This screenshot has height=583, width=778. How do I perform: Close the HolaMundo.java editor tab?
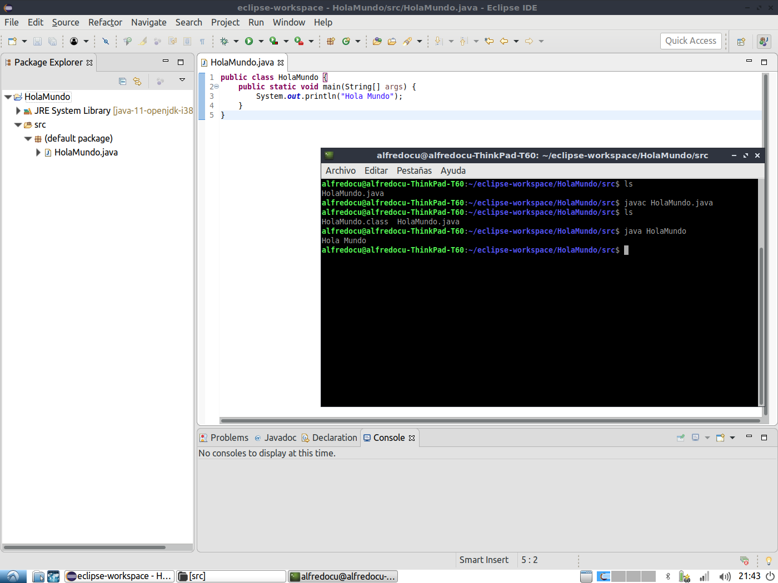281,63
